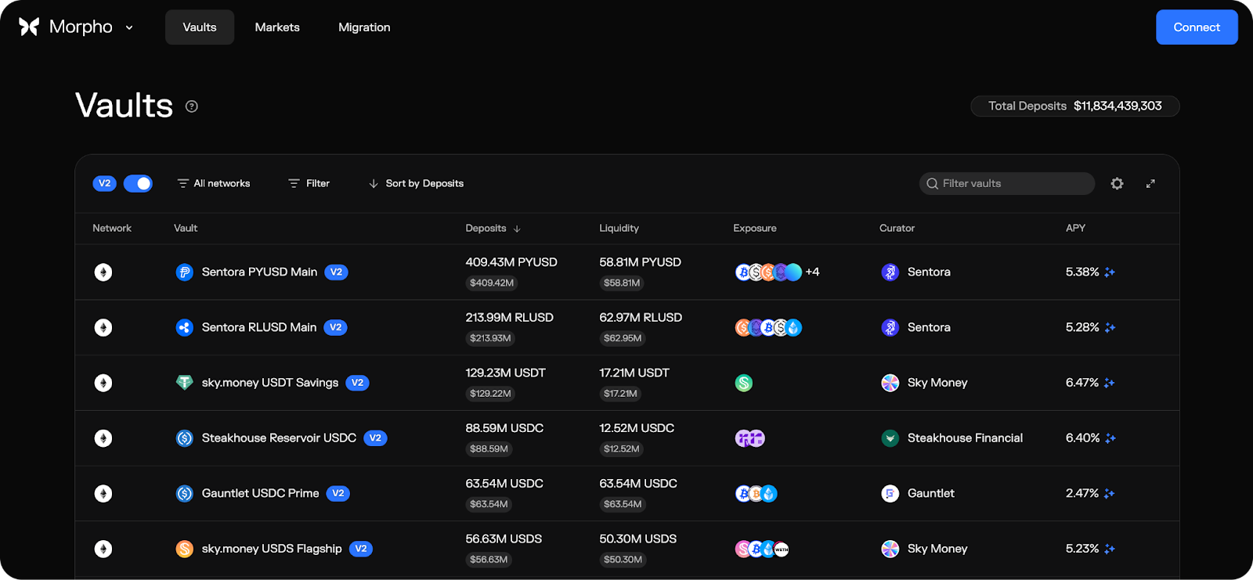1253x580 pixels.
Task: Sort by the Deposits column header
Action: 493,229
